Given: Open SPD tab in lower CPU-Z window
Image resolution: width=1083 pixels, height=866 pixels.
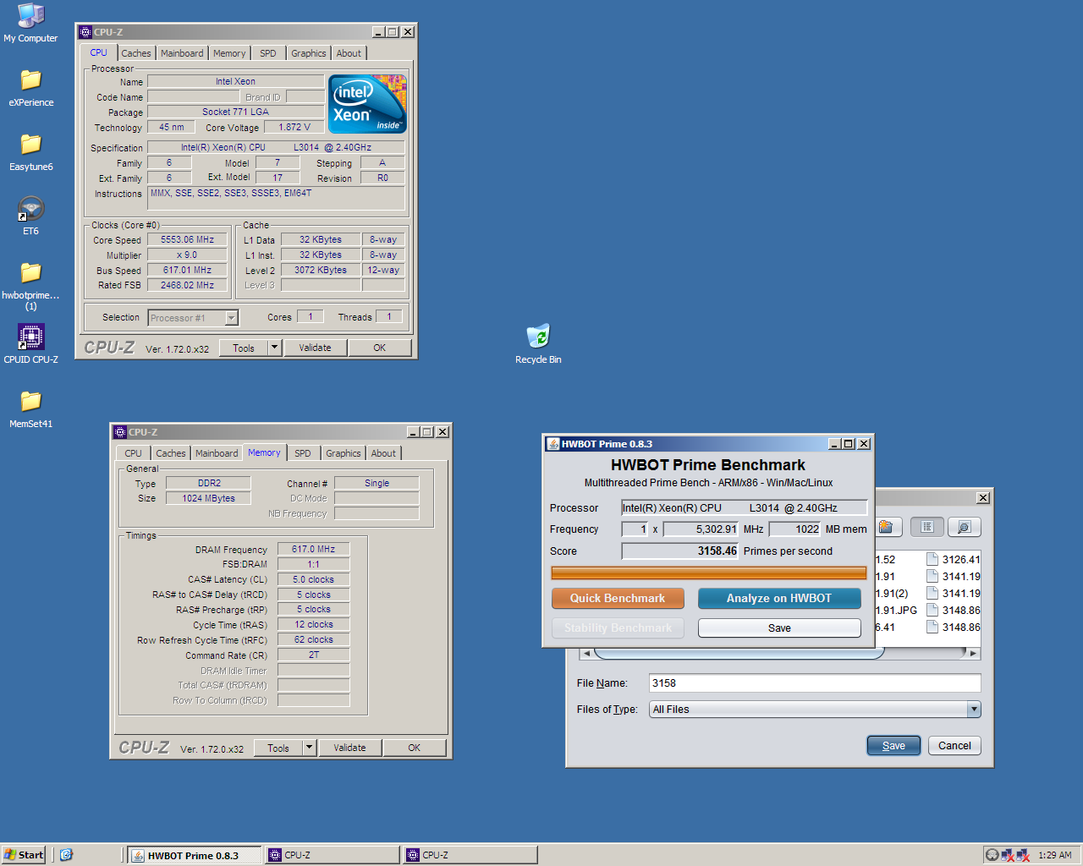Looking at the screenshot, I should click(303, 453).
